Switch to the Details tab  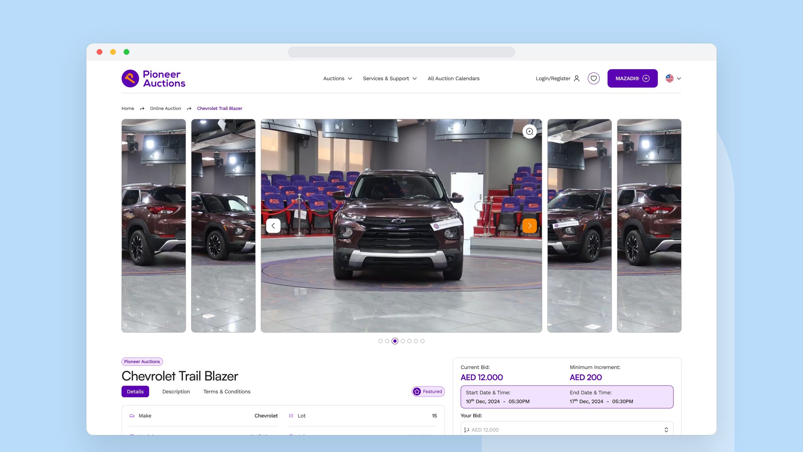[135, 391]
